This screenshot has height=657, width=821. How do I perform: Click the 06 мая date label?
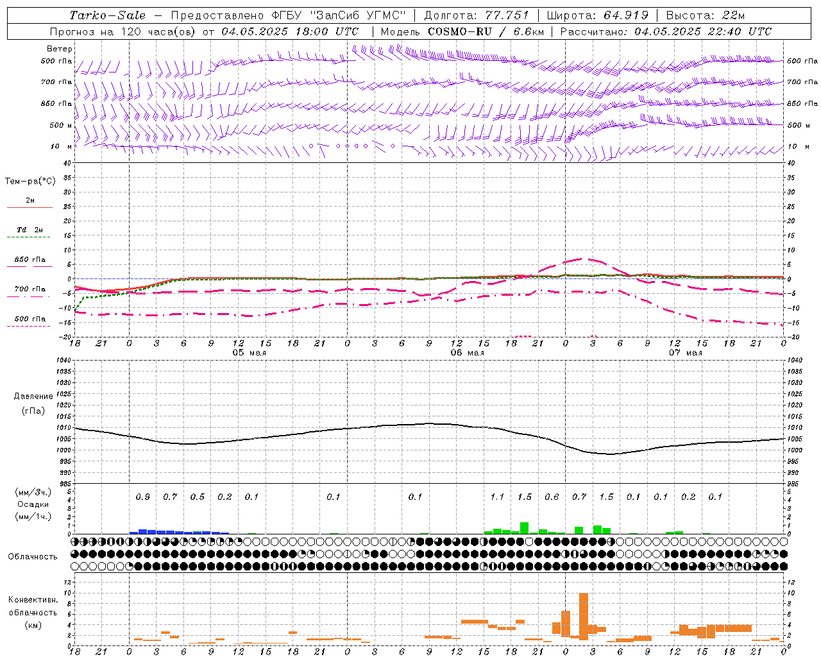[467, 353]
